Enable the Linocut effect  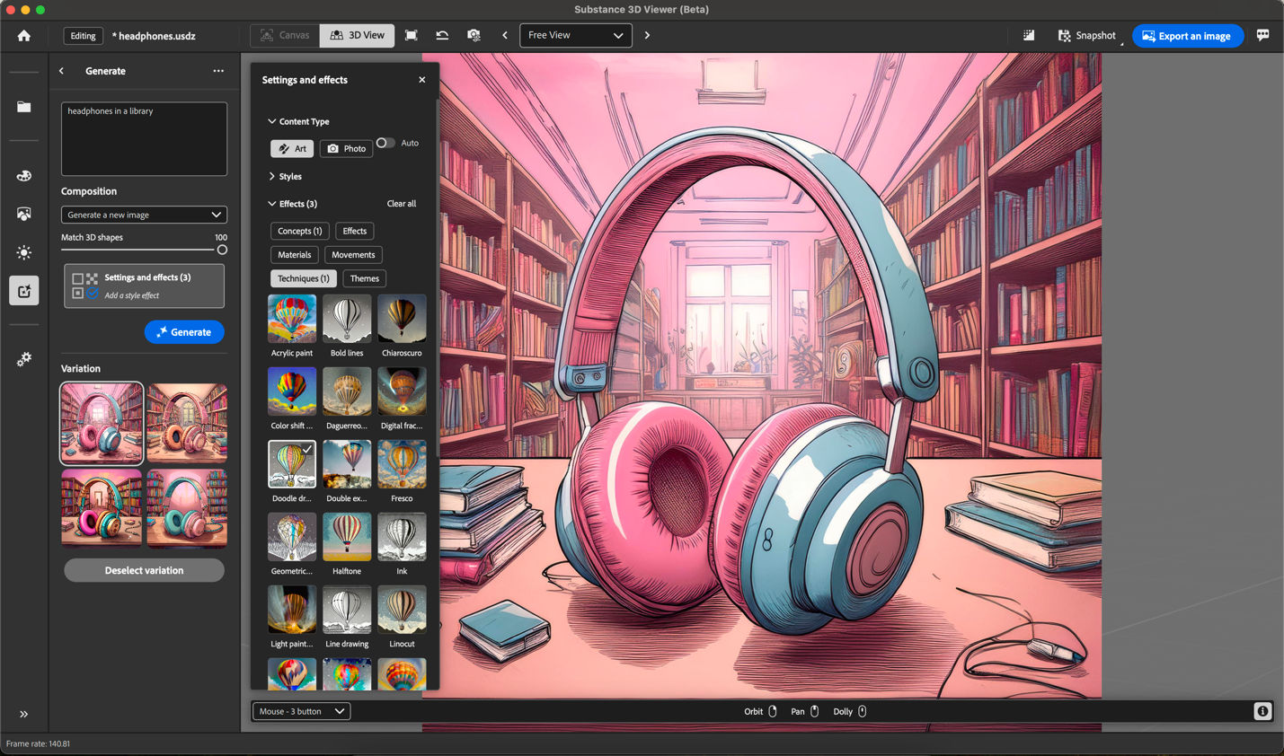click(402, 610)
